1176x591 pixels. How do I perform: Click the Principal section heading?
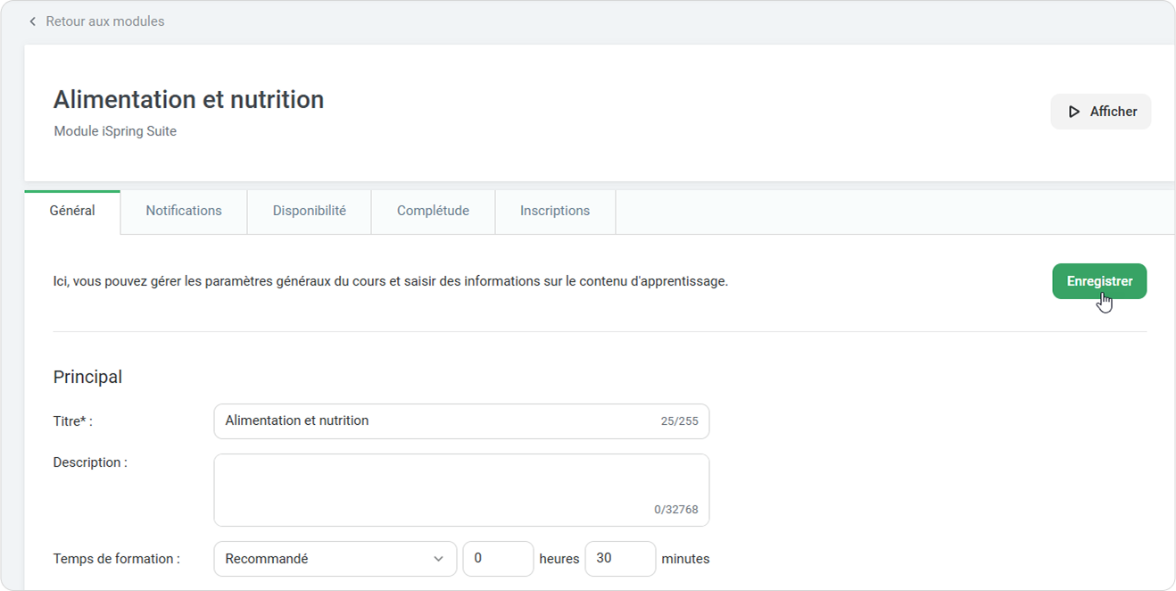point(87,377)
